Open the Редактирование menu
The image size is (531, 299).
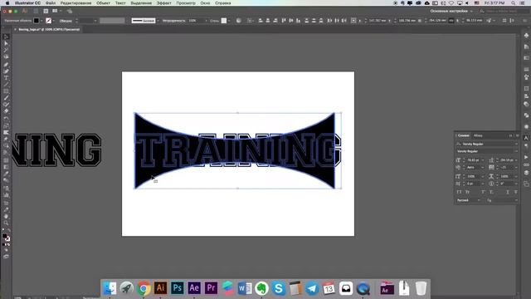(x=76, y=3)
